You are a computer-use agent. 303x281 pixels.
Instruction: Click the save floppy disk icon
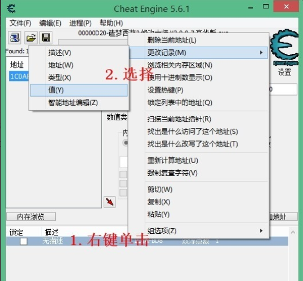46,38
